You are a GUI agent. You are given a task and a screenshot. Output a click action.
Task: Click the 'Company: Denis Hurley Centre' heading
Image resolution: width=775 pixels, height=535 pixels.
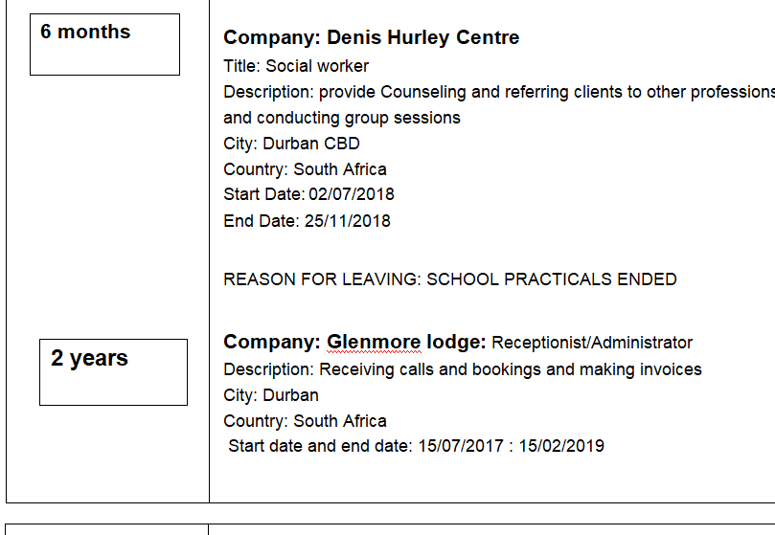coord(371,38)
